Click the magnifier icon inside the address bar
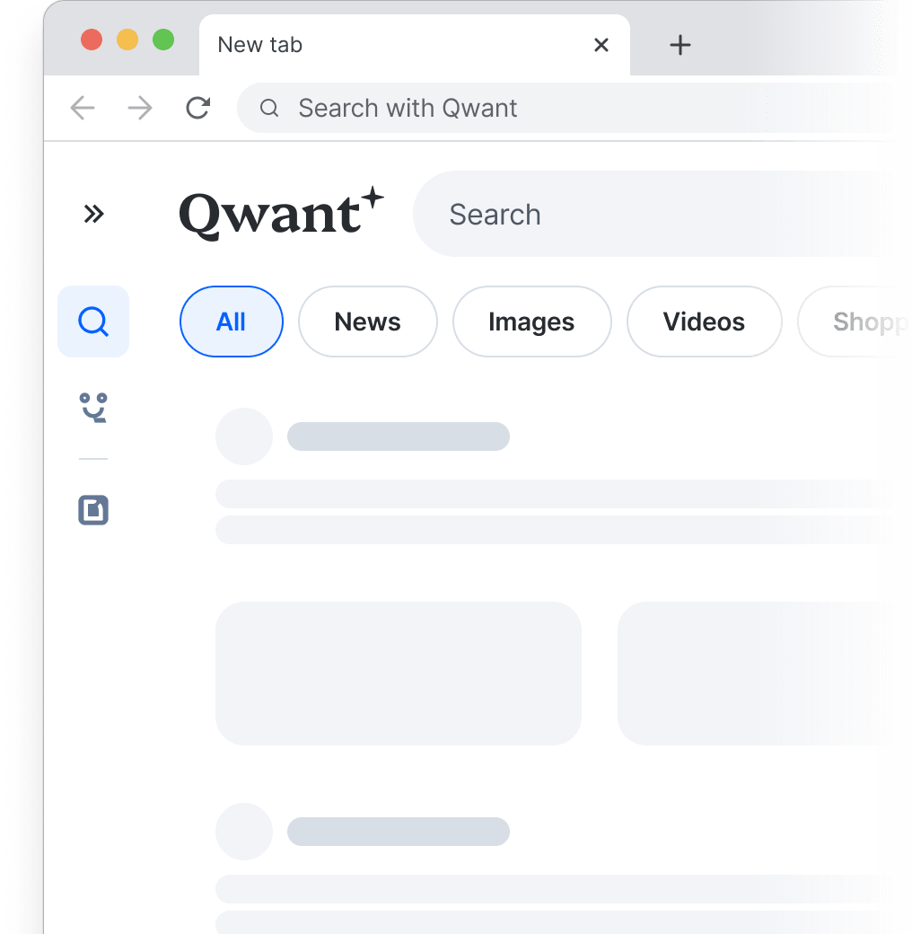The image size is (912, 934). 269,108
